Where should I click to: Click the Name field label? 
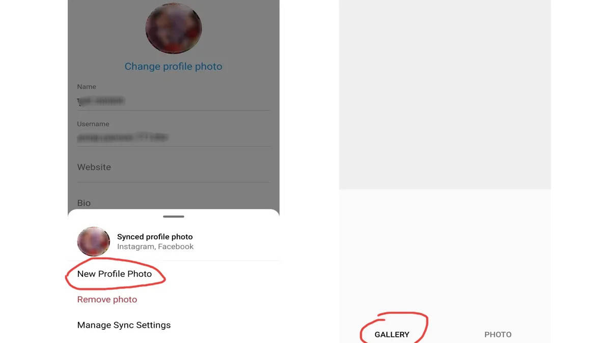click(87, 87)
